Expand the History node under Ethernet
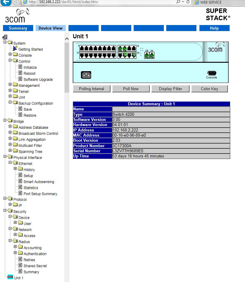This screenshot has height=282, width=245. pyautogui.click(x=15, y=169)
